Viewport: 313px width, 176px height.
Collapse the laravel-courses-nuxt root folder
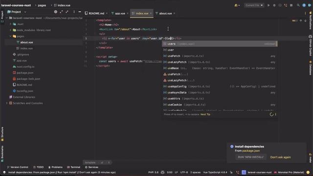pos(7,18)
